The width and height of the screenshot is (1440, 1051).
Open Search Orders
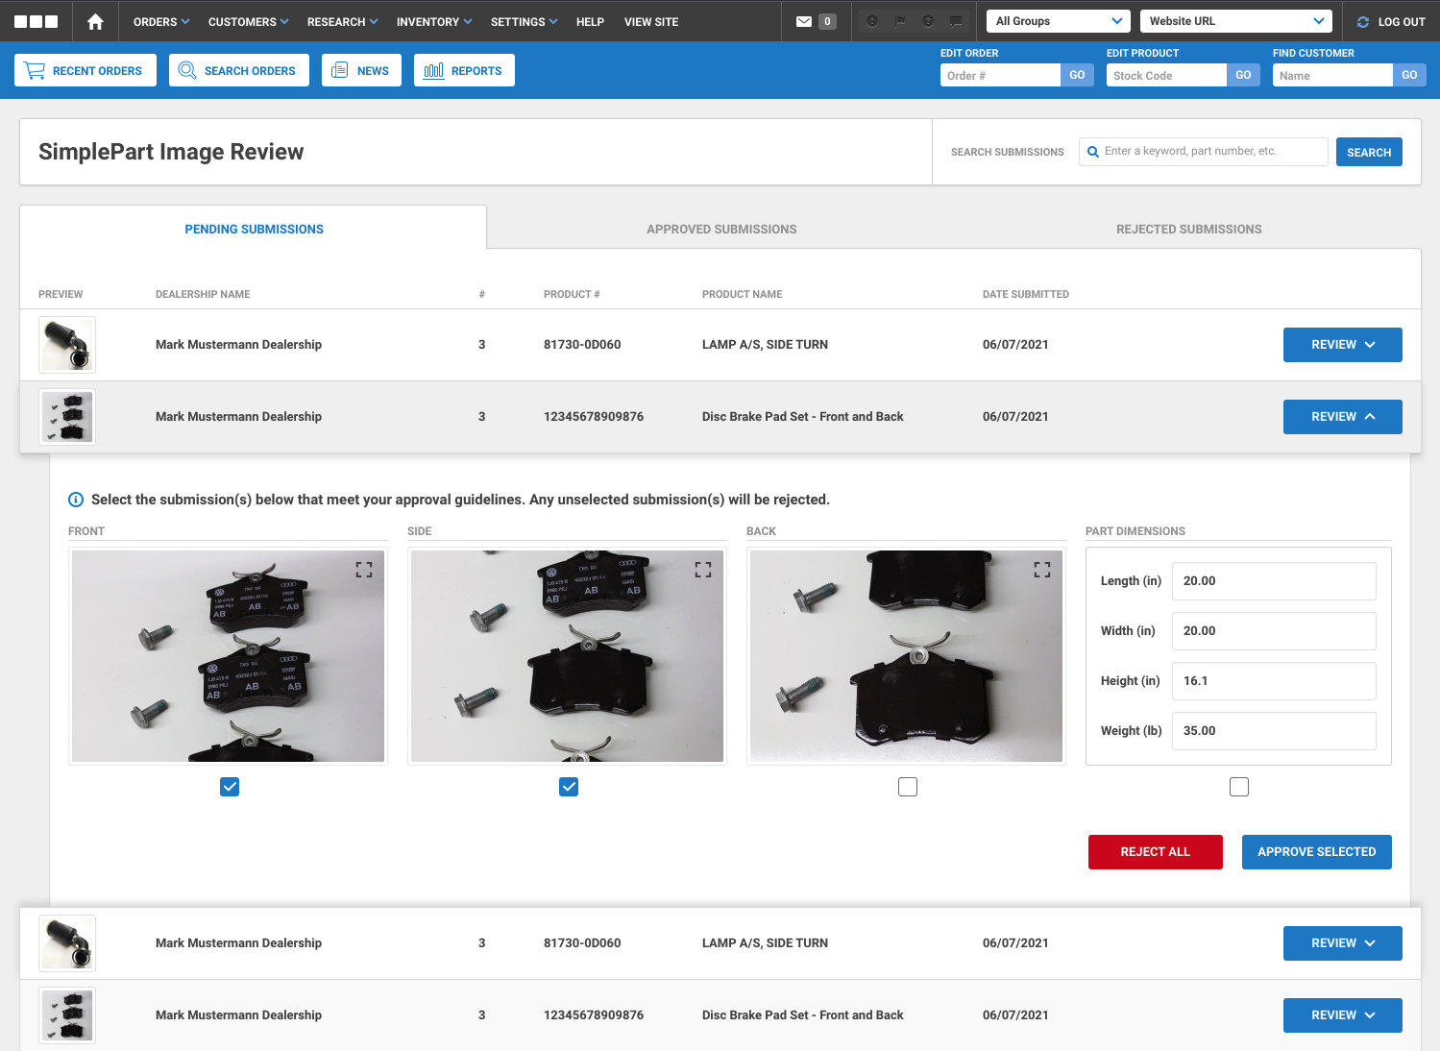pyautogui.click(x=239, y=70)
